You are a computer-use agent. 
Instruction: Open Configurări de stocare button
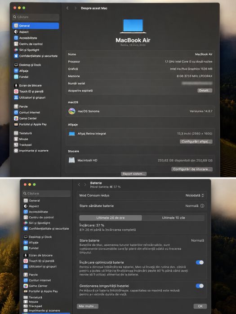click(192, 169)
